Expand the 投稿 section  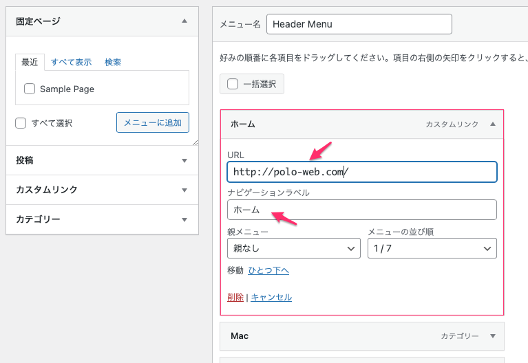pyautogui.click(x=184, y=160)
